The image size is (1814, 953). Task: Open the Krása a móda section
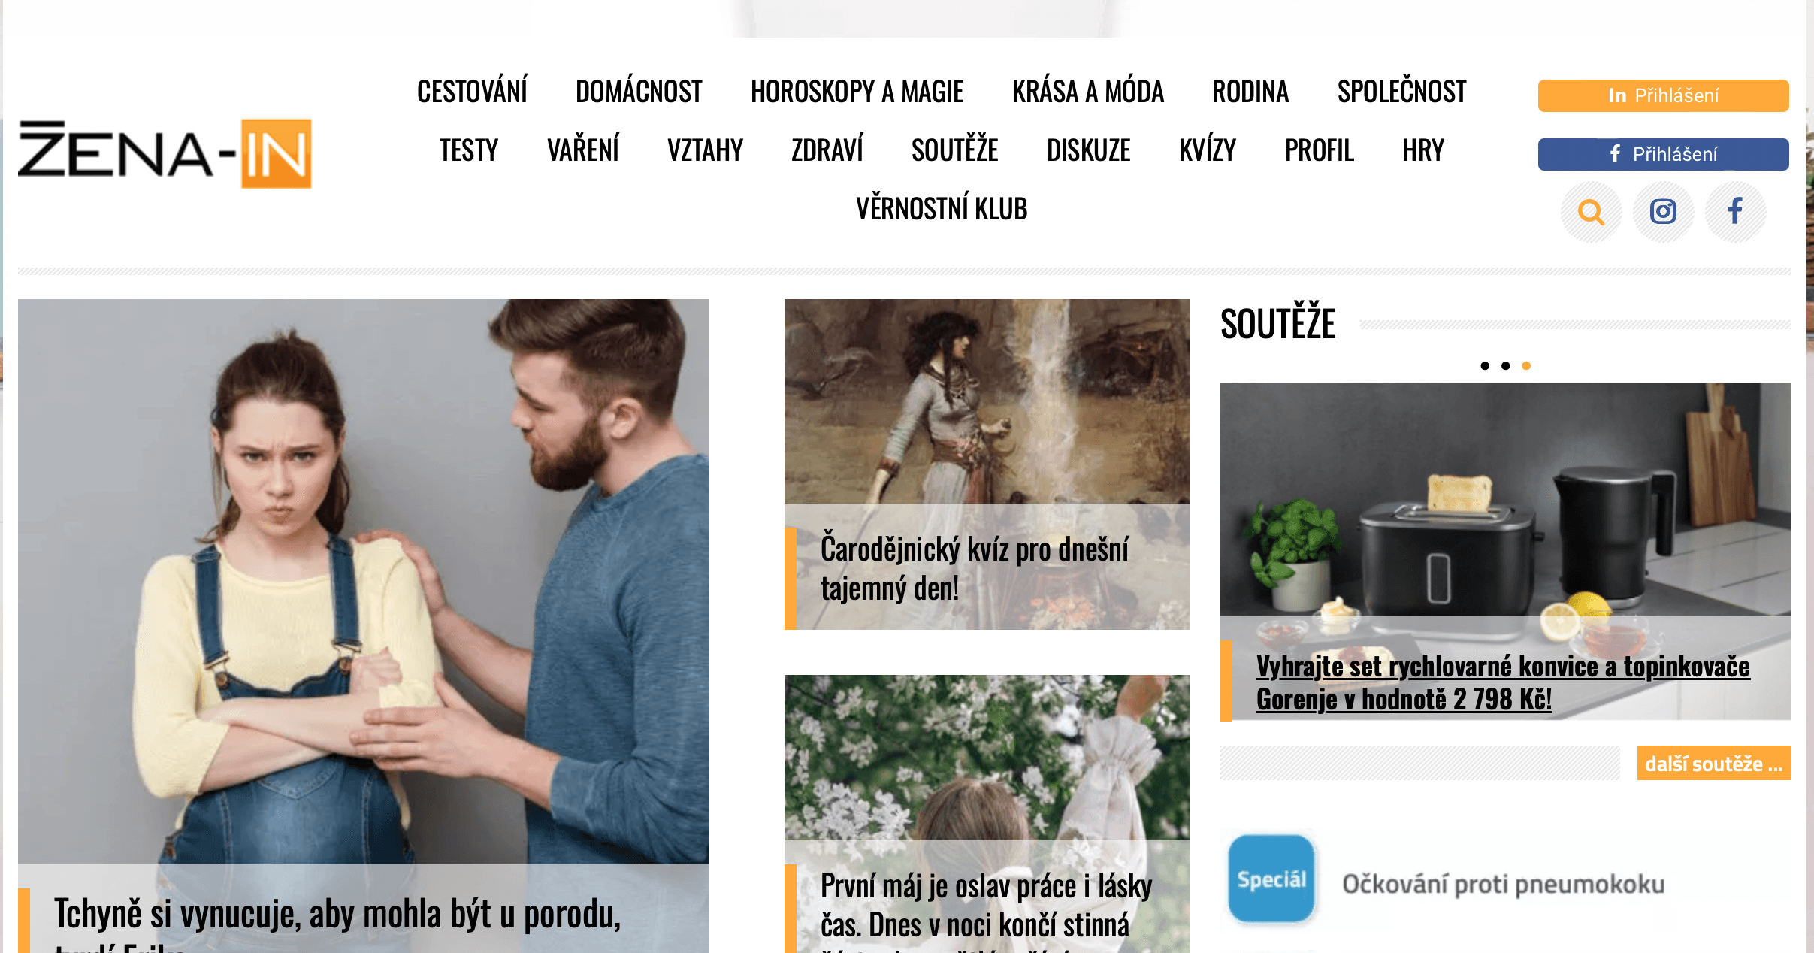point(1087,92)
